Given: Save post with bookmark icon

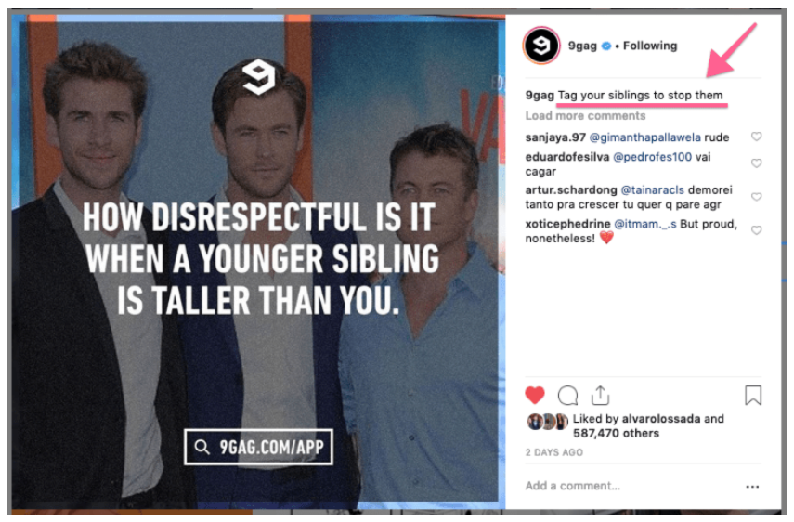Looking at the screenshot, I should pos(753,396).
